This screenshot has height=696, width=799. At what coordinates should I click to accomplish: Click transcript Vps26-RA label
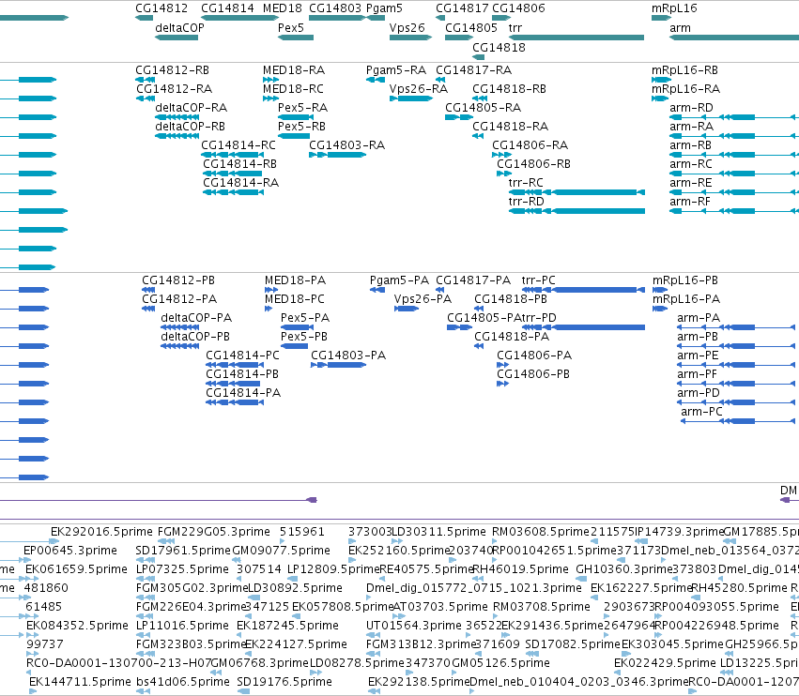point(419,89)
